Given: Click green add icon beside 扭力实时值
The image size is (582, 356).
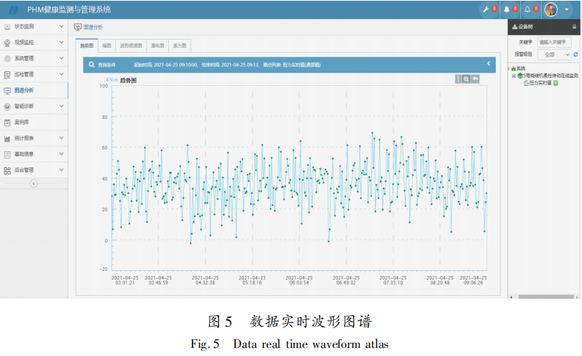Looking at the screenshot, I should tap(556, 83).
